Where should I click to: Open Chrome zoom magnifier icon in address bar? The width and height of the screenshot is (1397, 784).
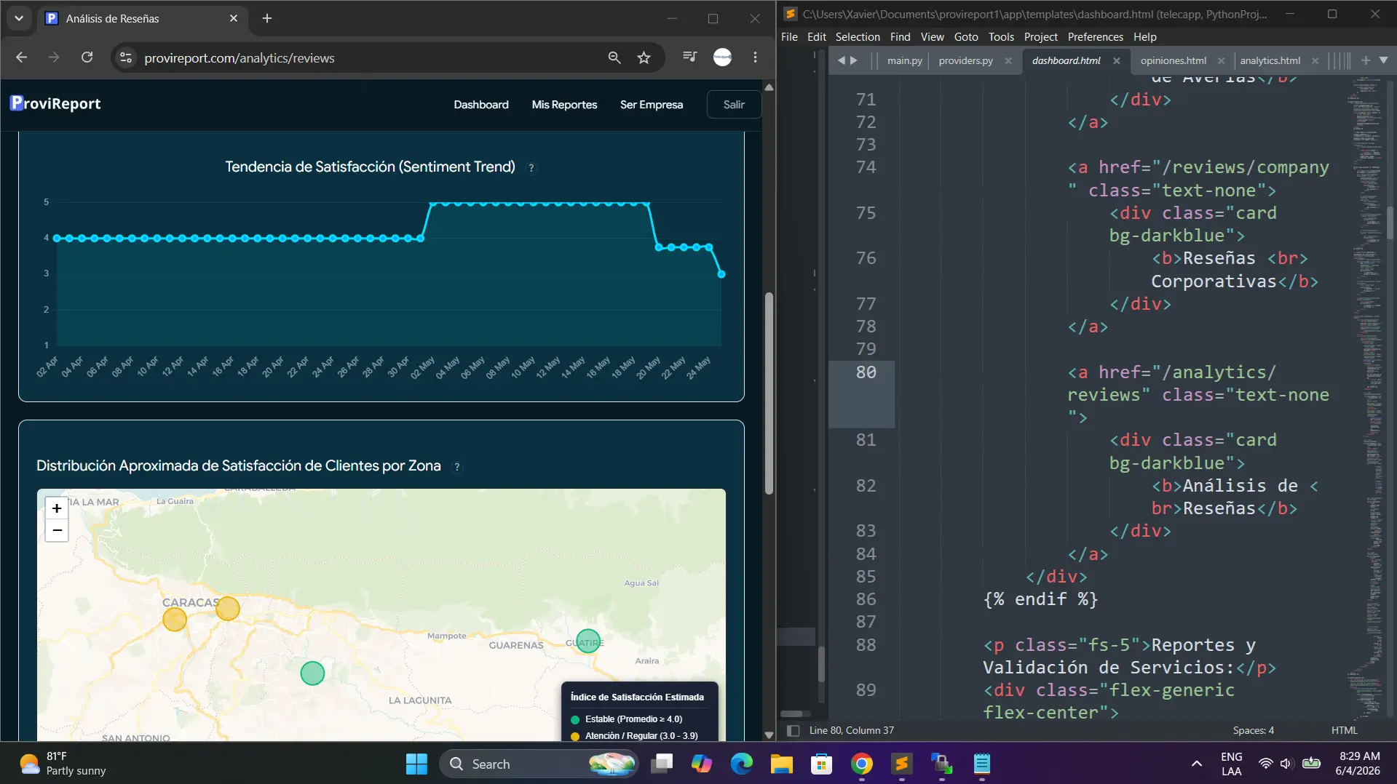tap(614, 57)
